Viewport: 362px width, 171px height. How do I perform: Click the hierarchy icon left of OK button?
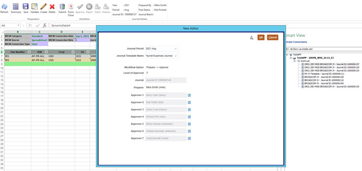(252, 38)
